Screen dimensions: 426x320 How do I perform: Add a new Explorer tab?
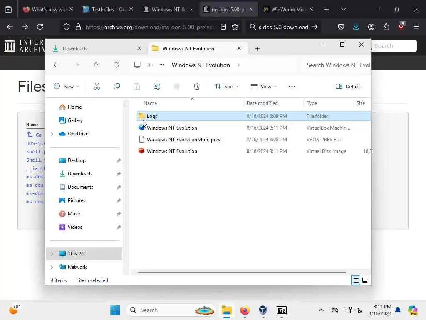coord(257,49)
